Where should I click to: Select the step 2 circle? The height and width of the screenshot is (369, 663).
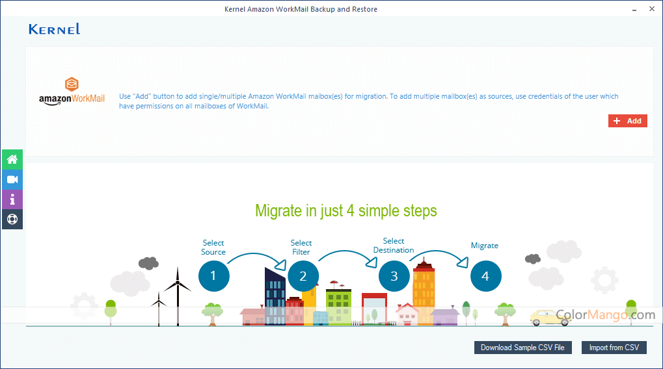point(303,276)
